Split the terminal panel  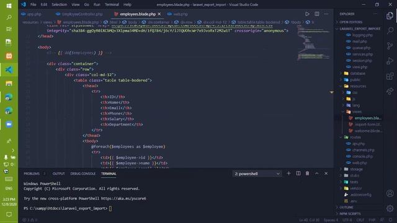298,173
